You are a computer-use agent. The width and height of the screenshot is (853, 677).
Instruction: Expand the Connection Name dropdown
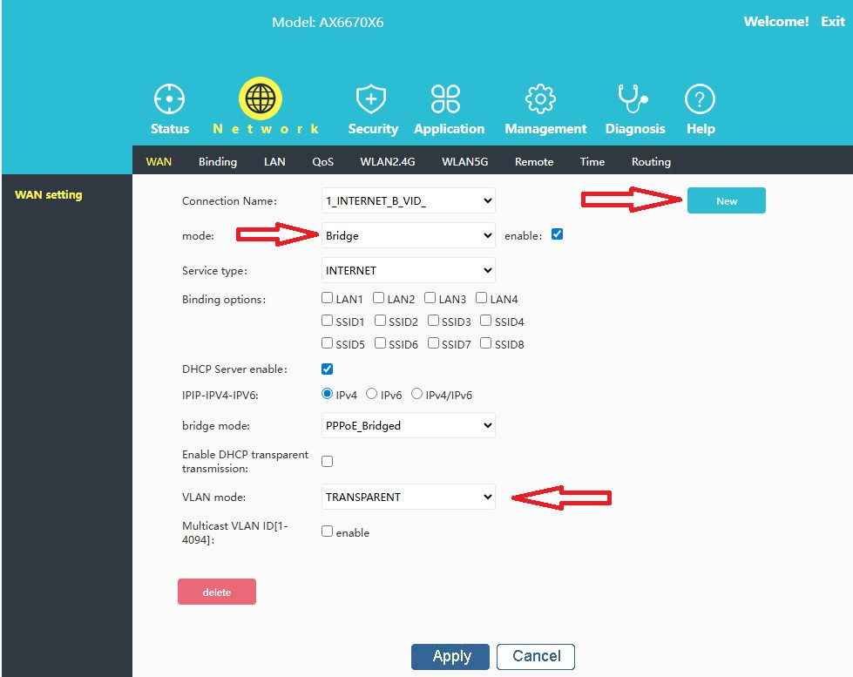click(x=408, y=200)
